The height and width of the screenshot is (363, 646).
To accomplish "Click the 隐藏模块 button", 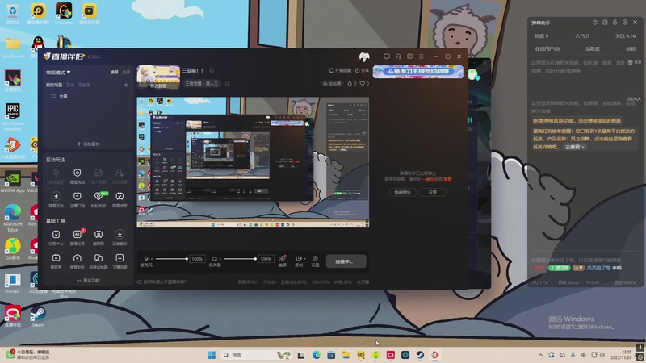I will (x=402, y=192).
